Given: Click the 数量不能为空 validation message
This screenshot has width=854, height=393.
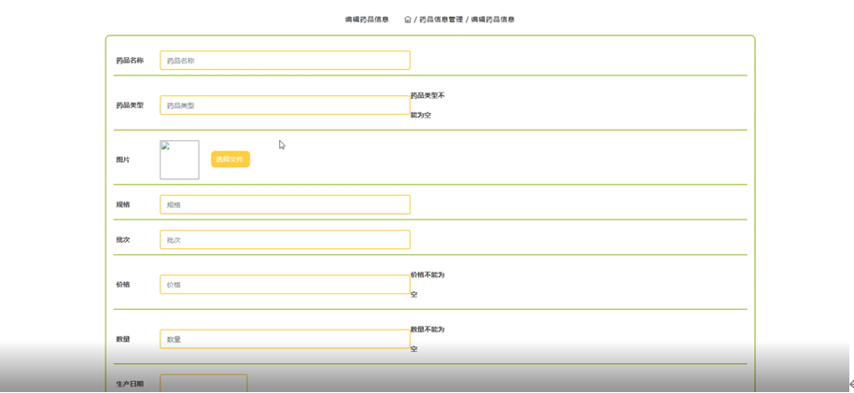Looking at the screenshot, I should click(x=427, y=339).
